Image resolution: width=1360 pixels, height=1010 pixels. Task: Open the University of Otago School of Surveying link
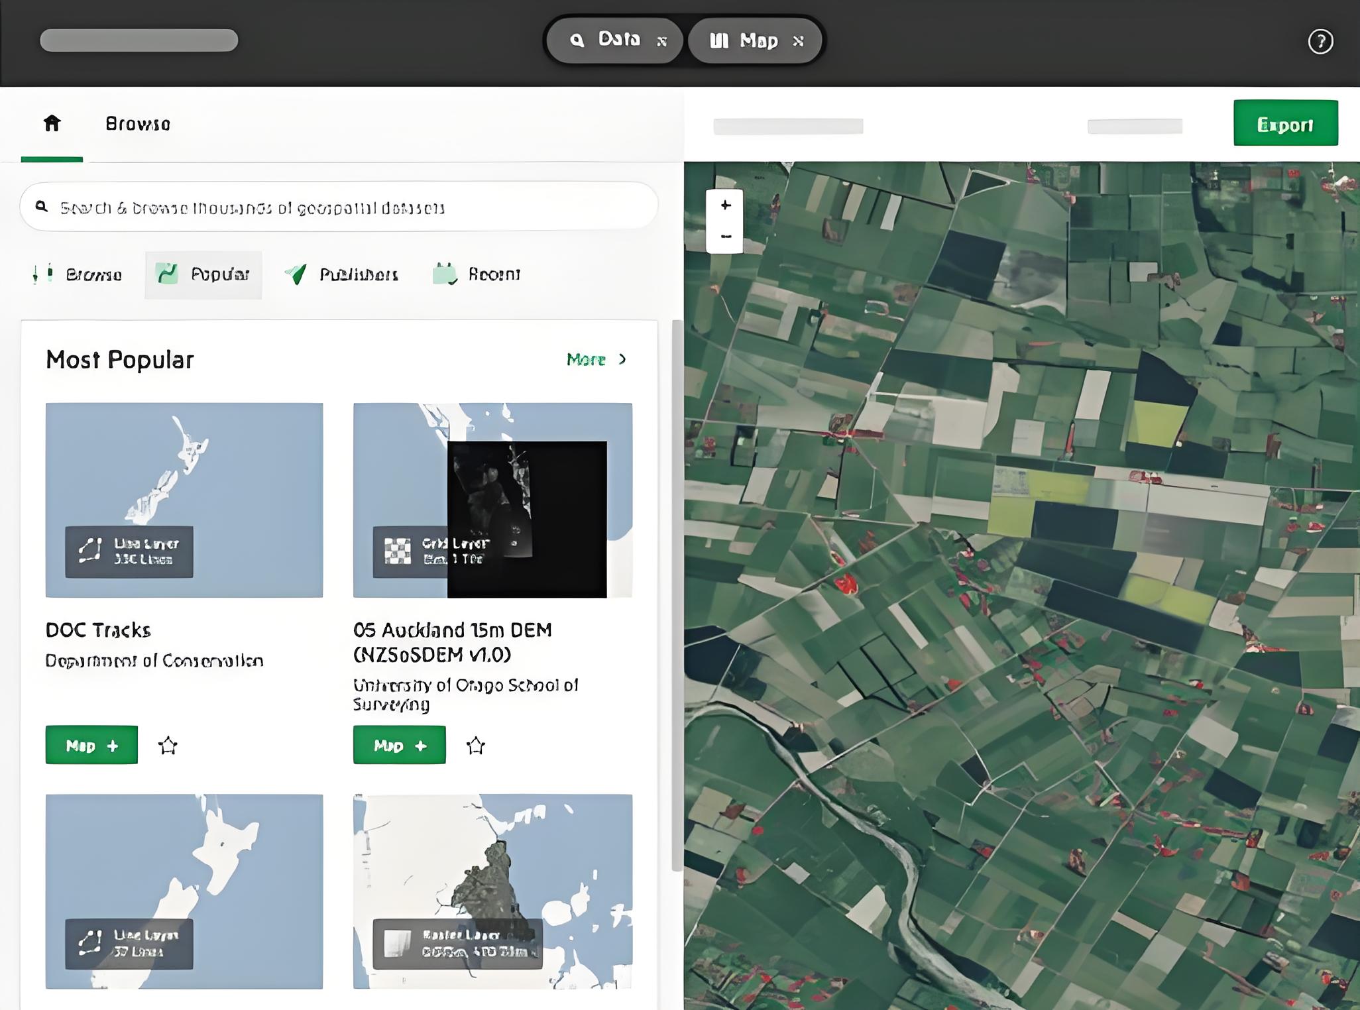[465, 694]
